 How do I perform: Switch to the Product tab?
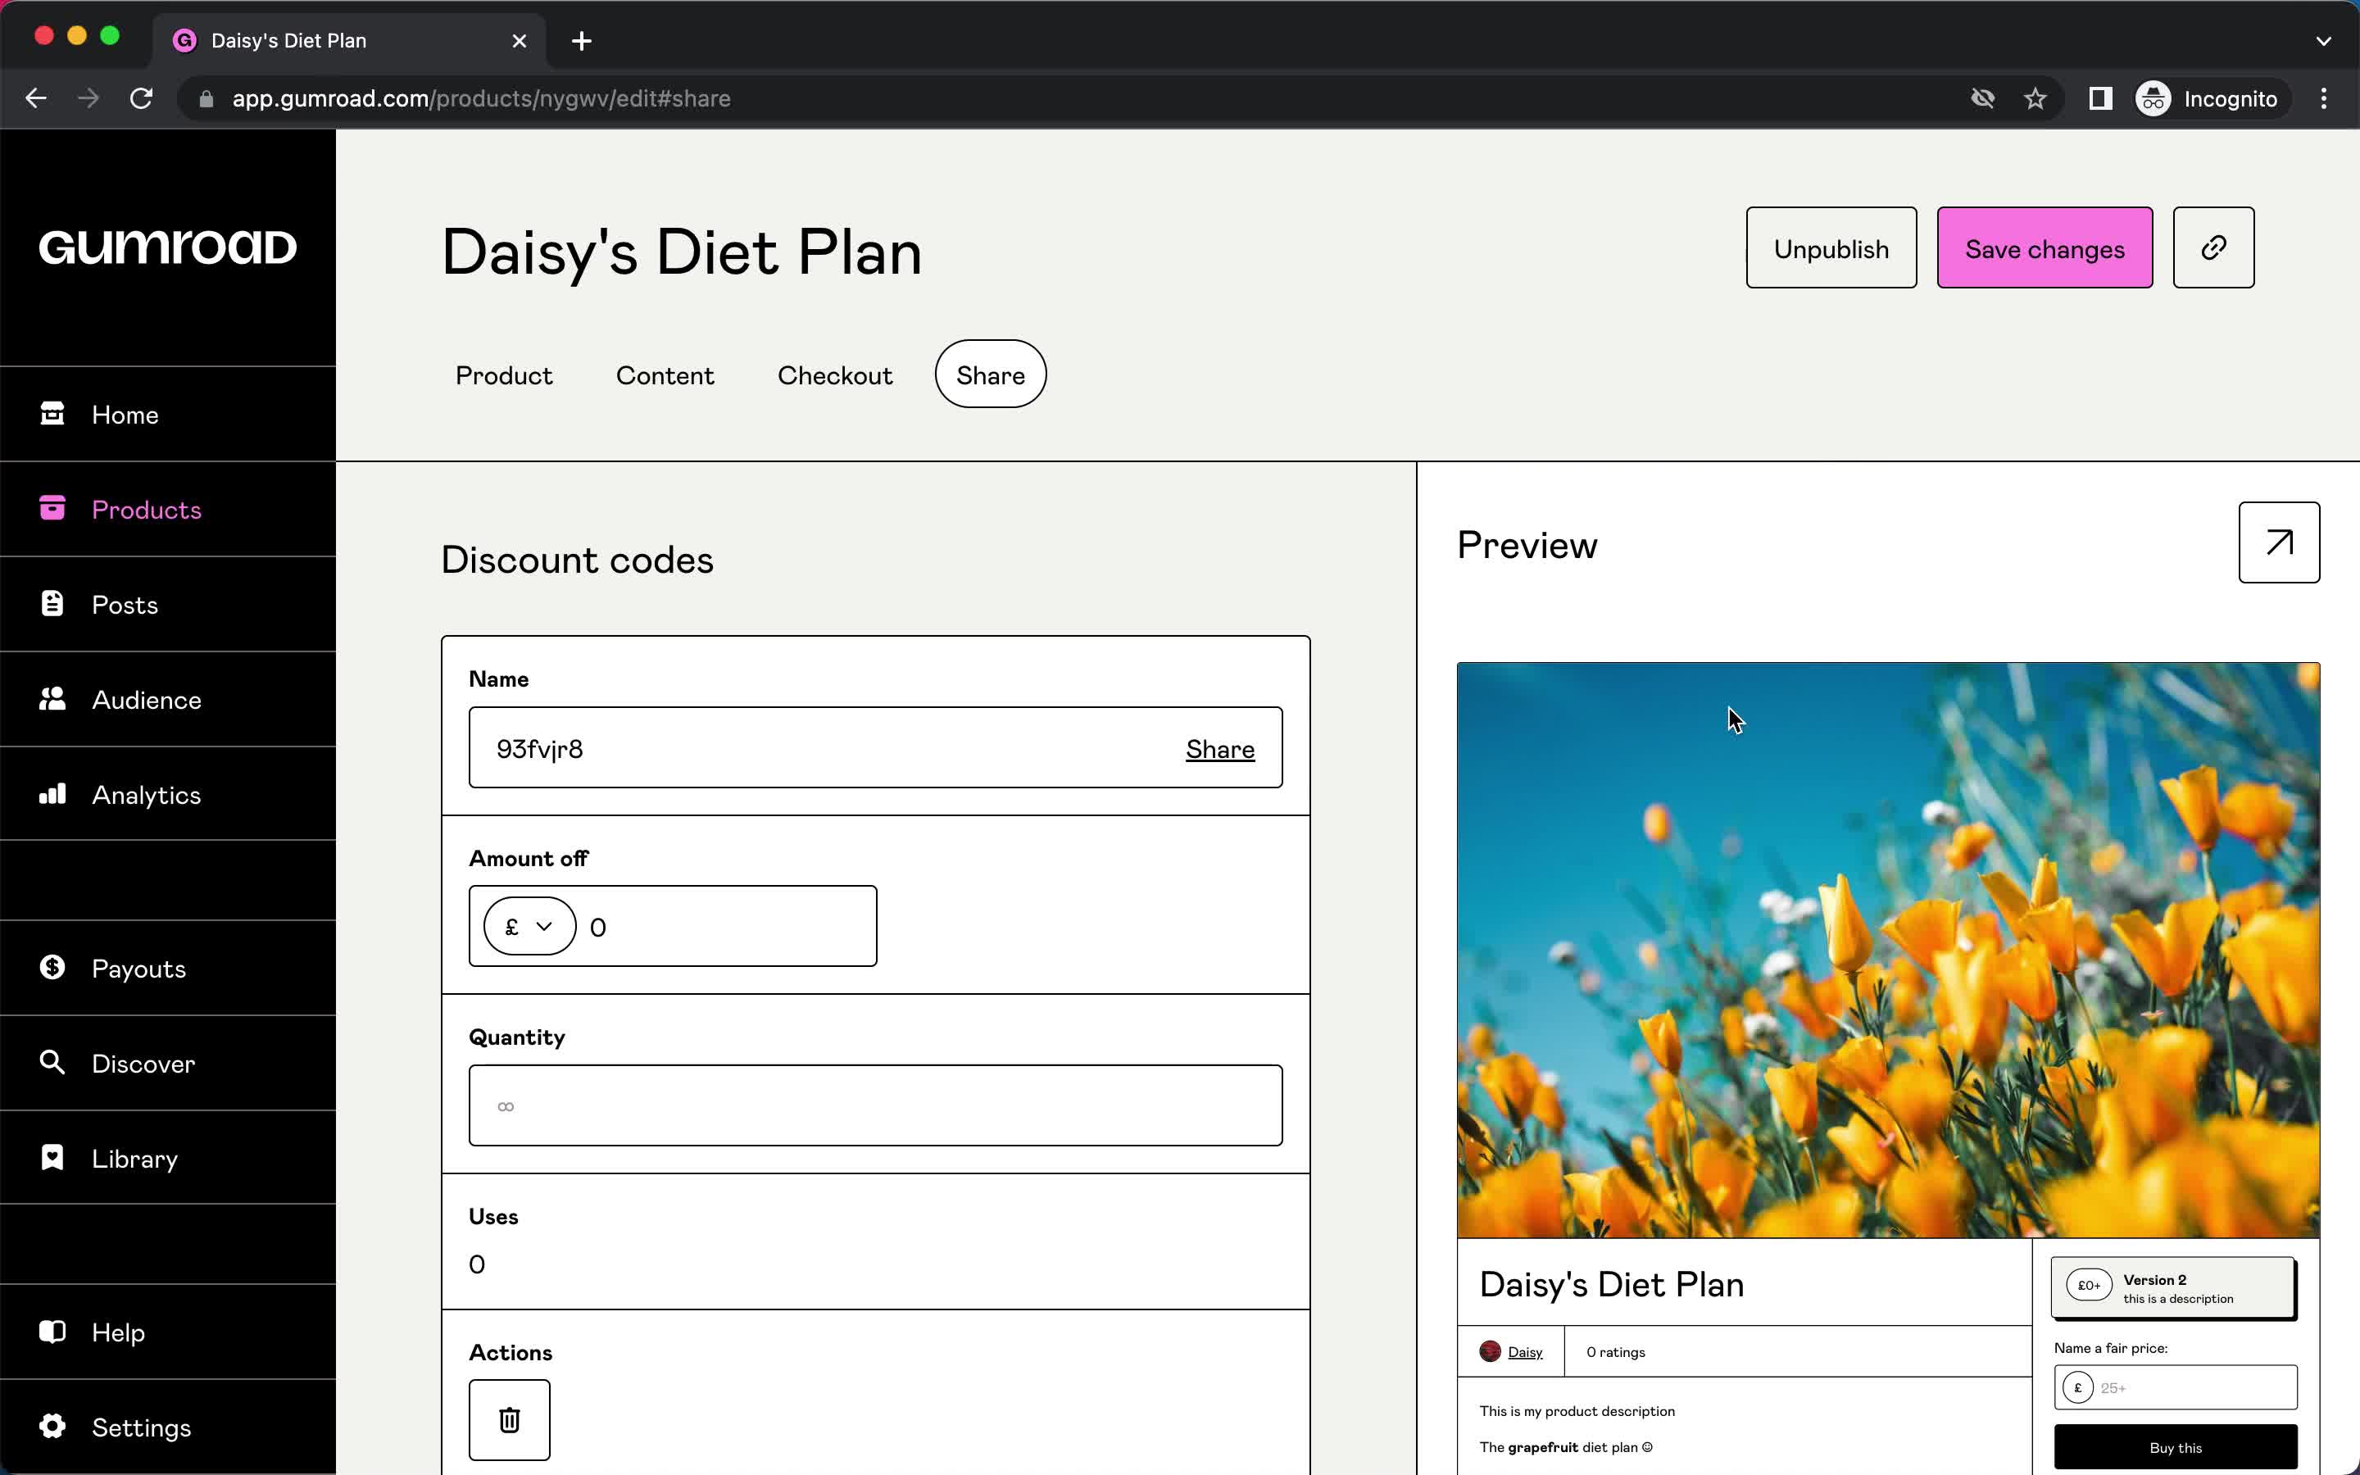point(503,374)
